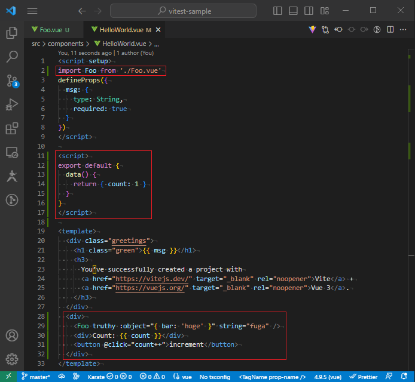
Task: Click the 4.9.5 (vue) version status item
Action: click(x=328, y=377)
